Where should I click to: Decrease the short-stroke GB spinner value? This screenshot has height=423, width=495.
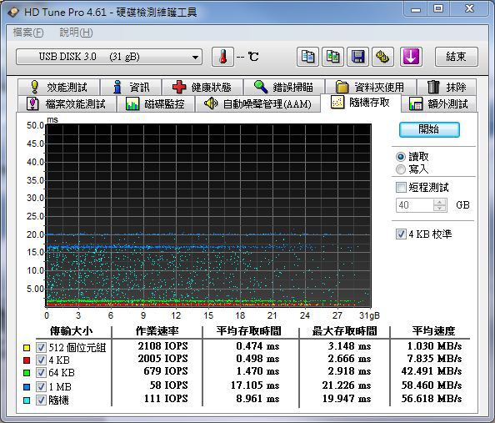(440, 208)
